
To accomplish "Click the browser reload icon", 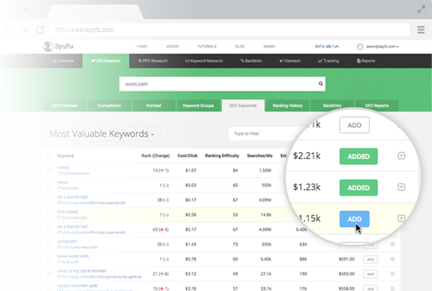I will 40,30.
